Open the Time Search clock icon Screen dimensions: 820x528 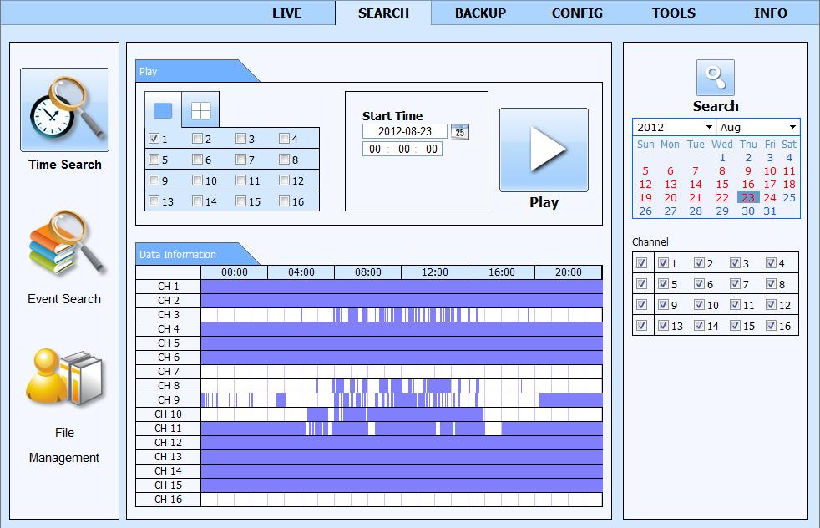(65, 110)
